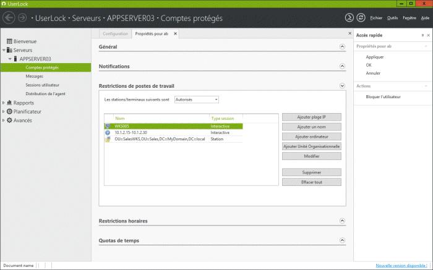
Task: Collapse the Serveurs tree node
Action: [x=4, y=50]
